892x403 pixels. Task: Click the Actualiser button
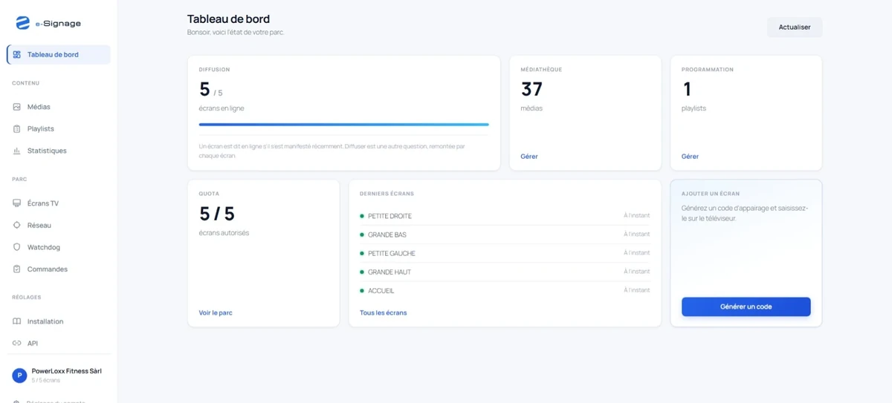[795, 27]
